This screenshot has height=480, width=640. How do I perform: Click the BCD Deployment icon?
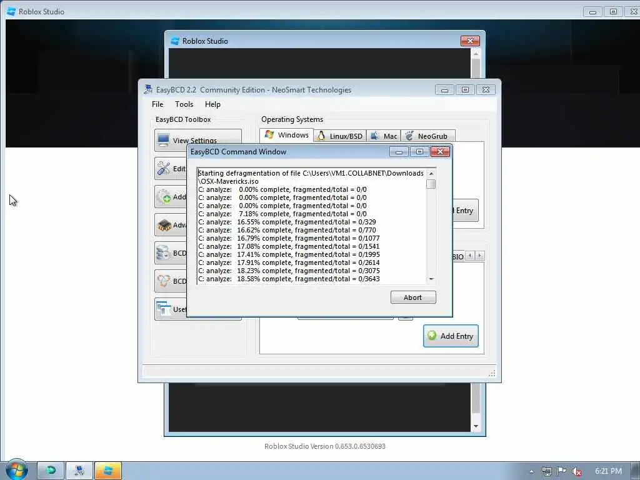pos(164,281)
